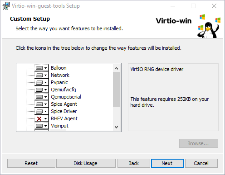
Task: Open install-state dropdown icon for Qemufwcfg
Action: pyautogui.click(x=42, y=90)
